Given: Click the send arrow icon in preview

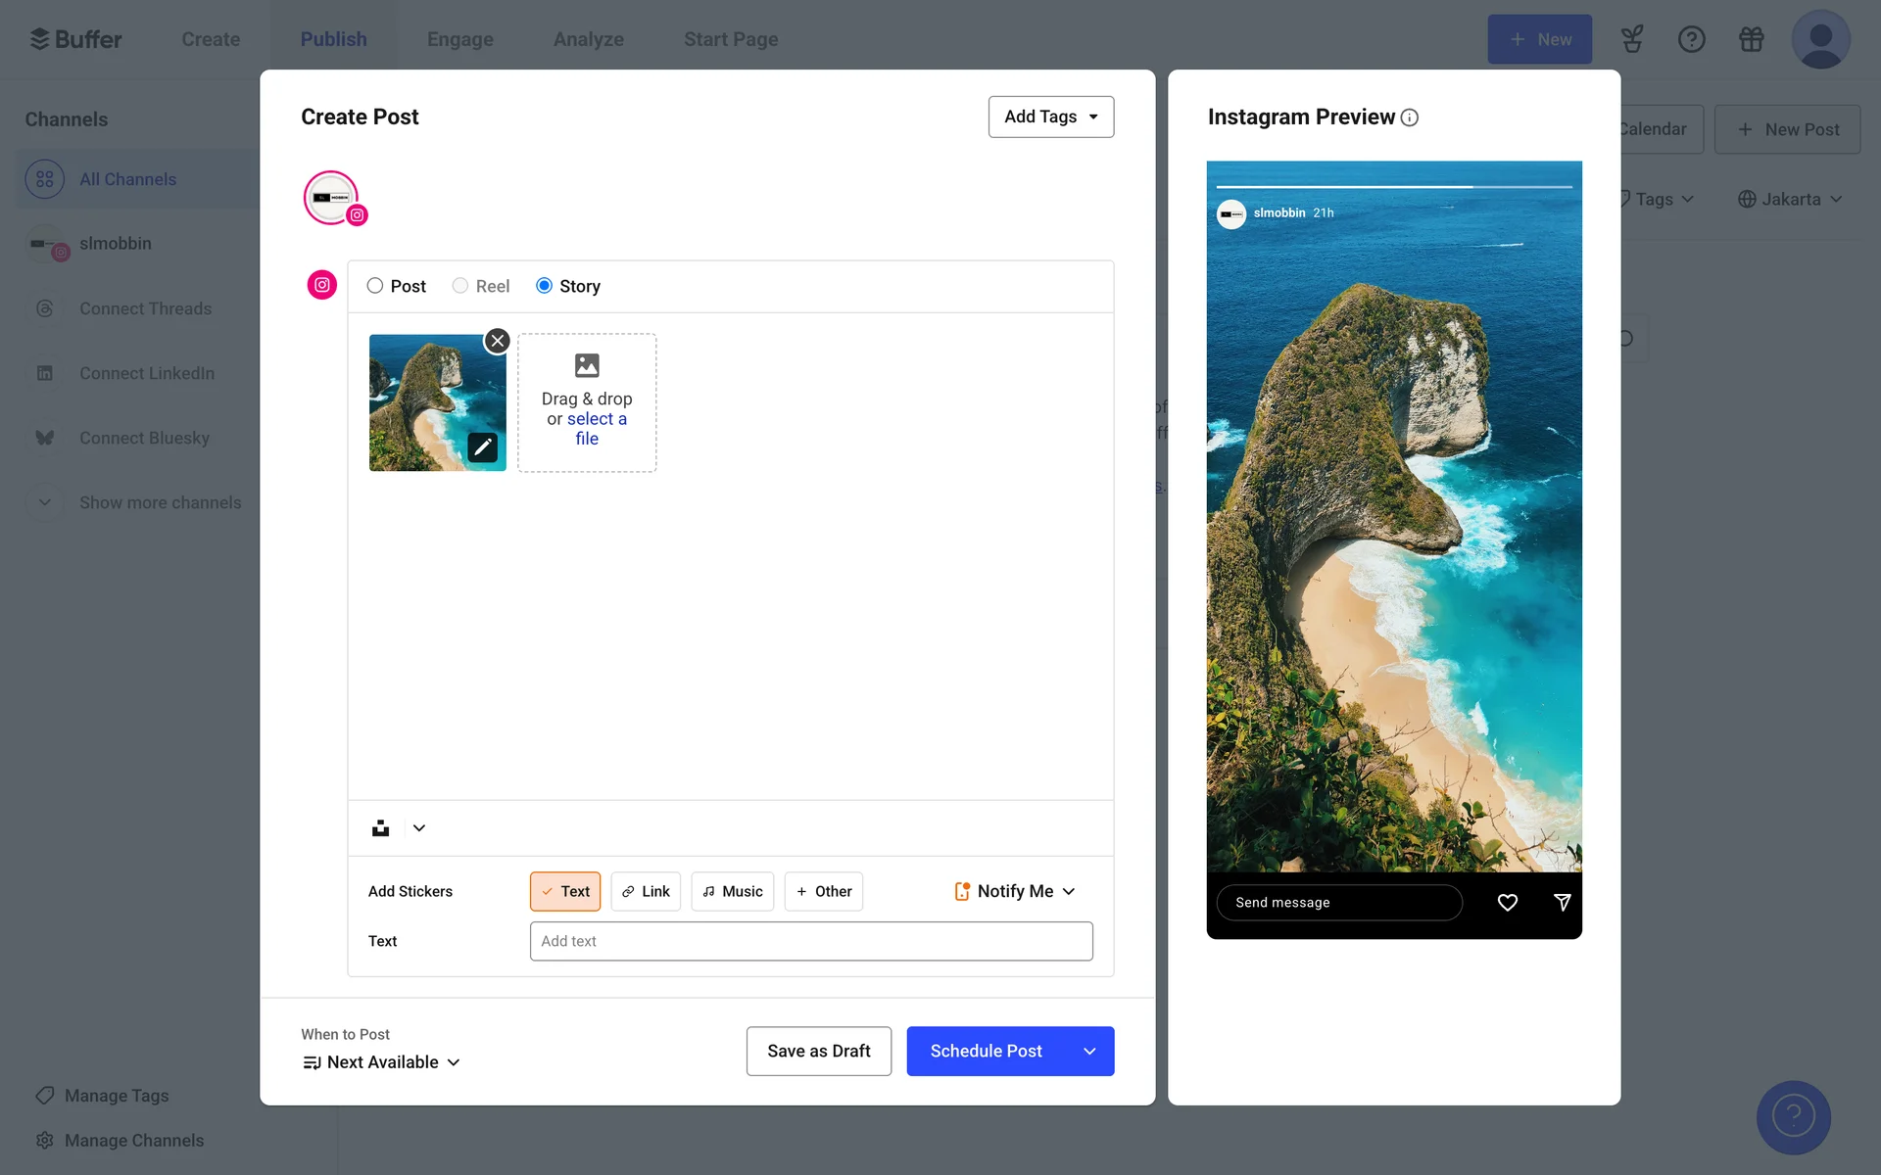Looking at the screenshot, I should click(1563, 902).
